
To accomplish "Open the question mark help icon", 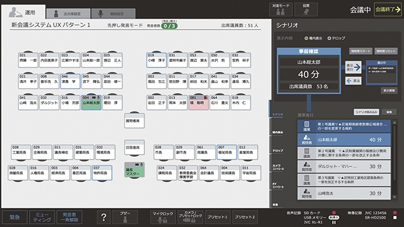I will tap(104, 217).
